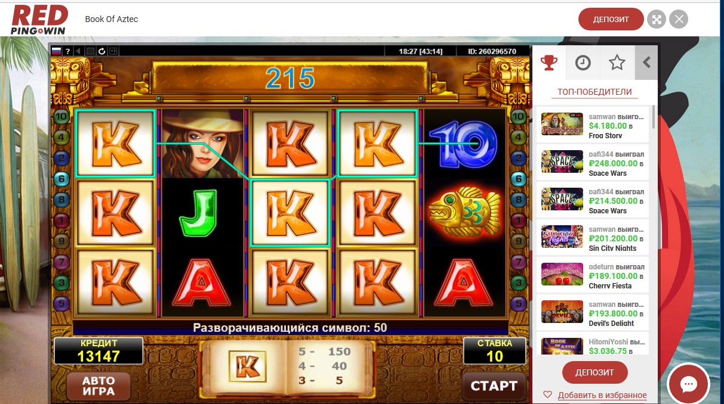The width and height of the screenshot is (724, 404).
Task: Click the reload game circular arrow
Action: coord(101,51)
